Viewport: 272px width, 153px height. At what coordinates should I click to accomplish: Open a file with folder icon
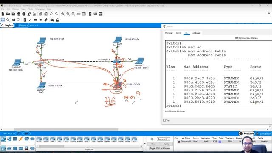coord(8,14)
